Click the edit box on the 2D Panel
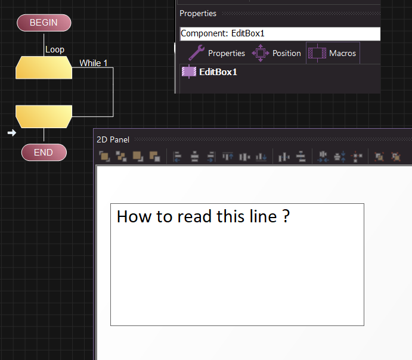Screen dimensions: 412x360 [237, 265]
